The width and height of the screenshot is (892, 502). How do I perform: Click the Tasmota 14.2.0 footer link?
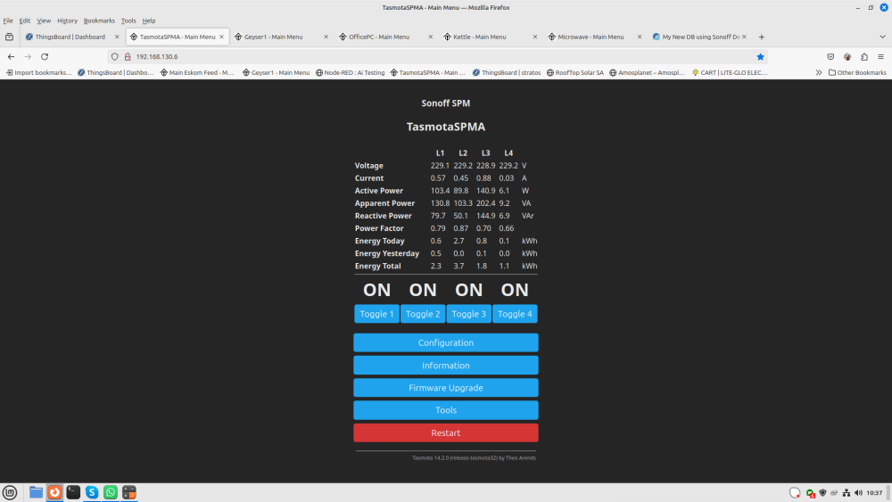point(474,457)
